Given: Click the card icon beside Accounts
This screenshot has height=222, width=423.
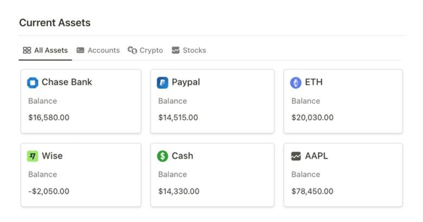Looking at the screenshot, I should [80, 50].
